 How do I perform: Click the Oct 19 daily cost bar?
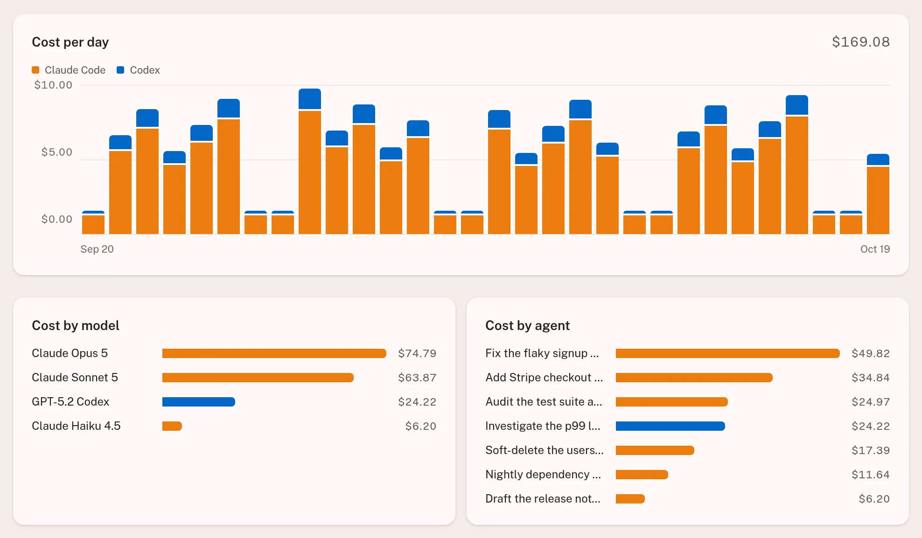pos(878,194)
